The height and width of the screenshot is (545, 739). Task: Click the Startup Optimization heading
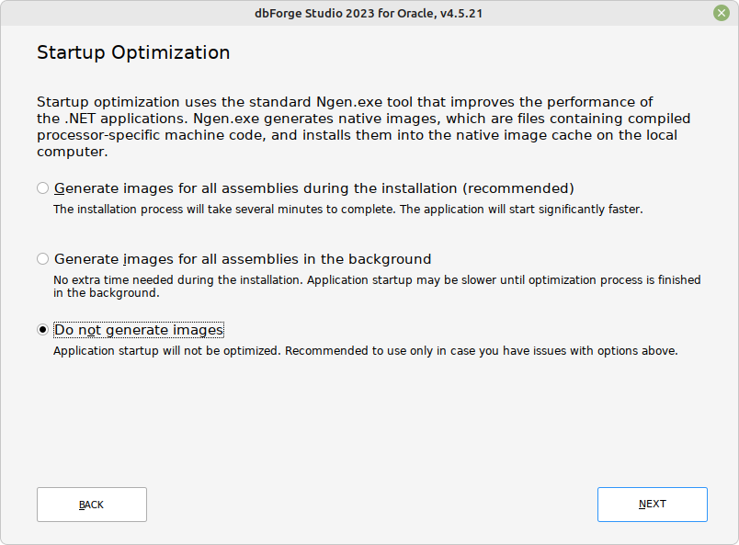coord(133,52)
